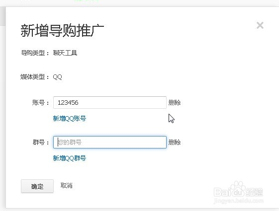Confirm with the 确定 button
Viewport: 279px width, 211px height.
click(x=37, y=186)
